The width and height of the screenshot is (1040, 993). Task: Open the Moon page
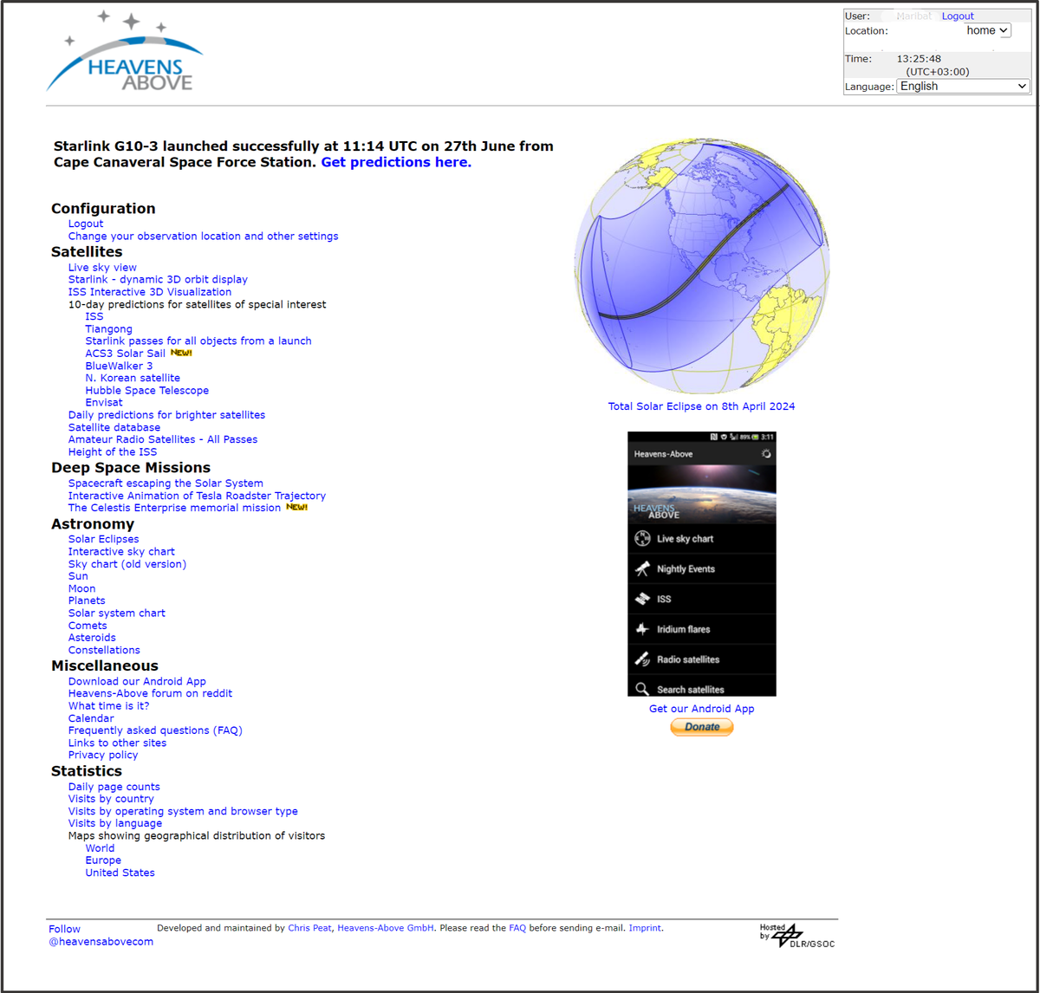pyautogui.click(x=82, y=588)
